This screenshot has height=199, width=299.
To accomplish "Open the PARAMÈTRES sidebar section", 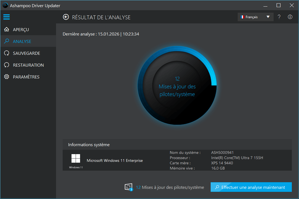I will 26,77.
